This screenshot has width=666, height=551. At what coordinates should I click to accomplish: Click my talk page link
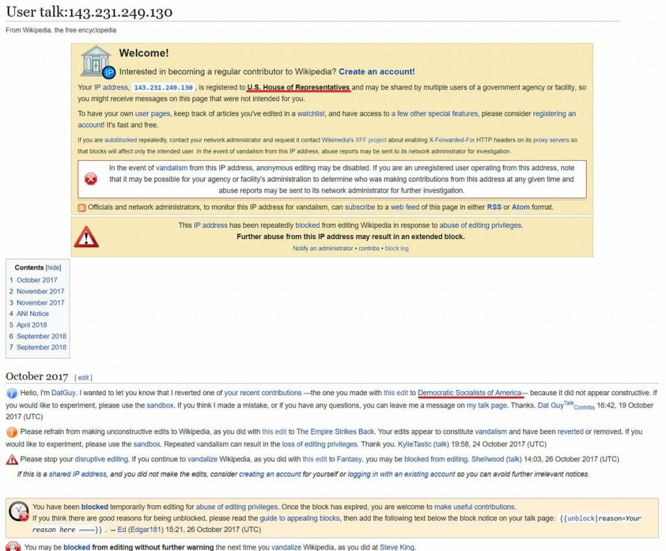click(x=486, y=406)
